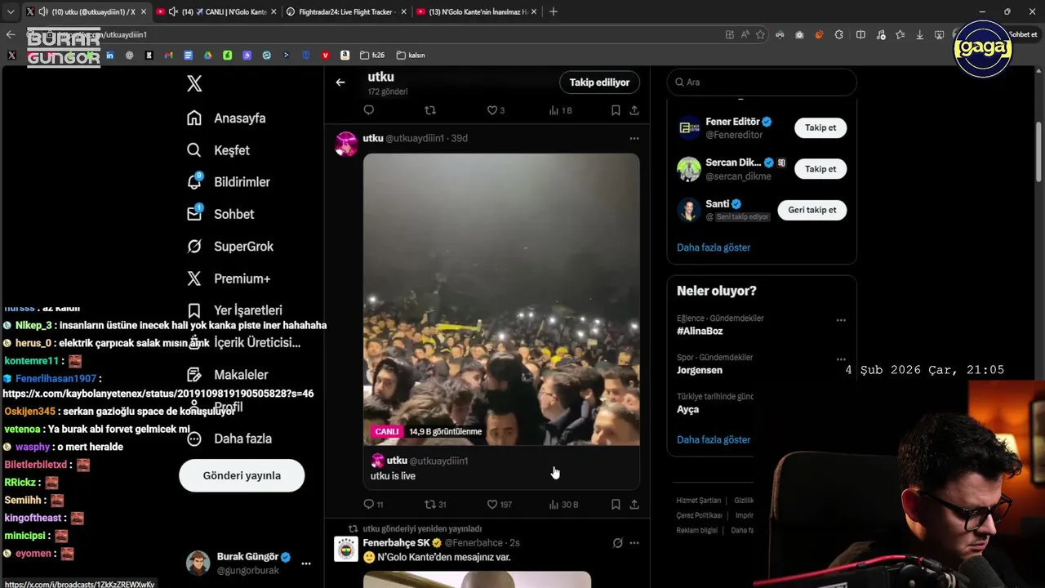Go back with the profile back arrow

pyautogui.click(x=340, y=82)
